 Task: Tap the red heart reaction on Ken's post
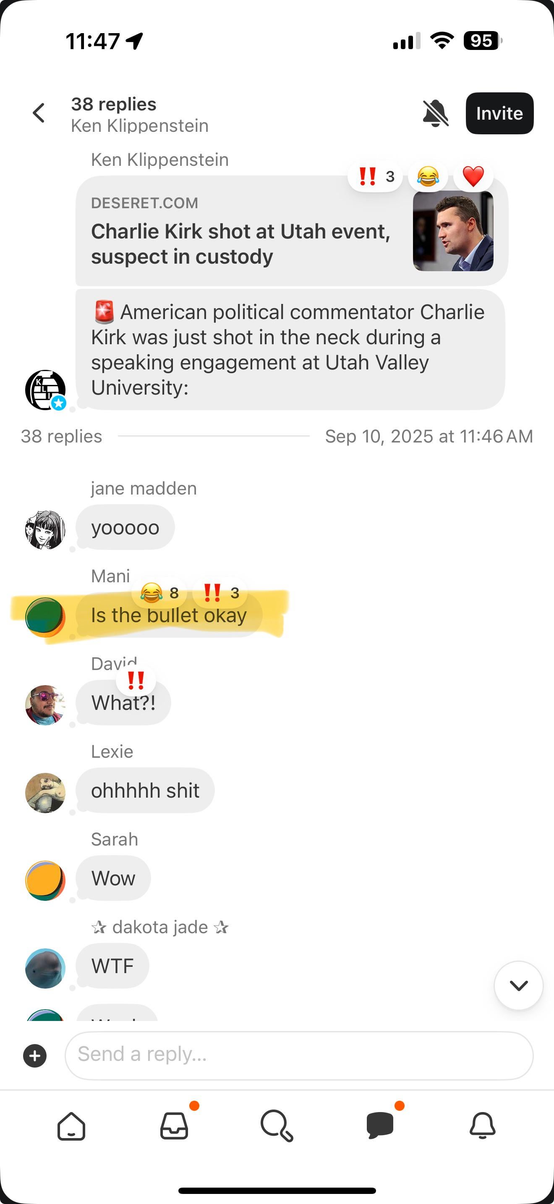tap(473, 176)
